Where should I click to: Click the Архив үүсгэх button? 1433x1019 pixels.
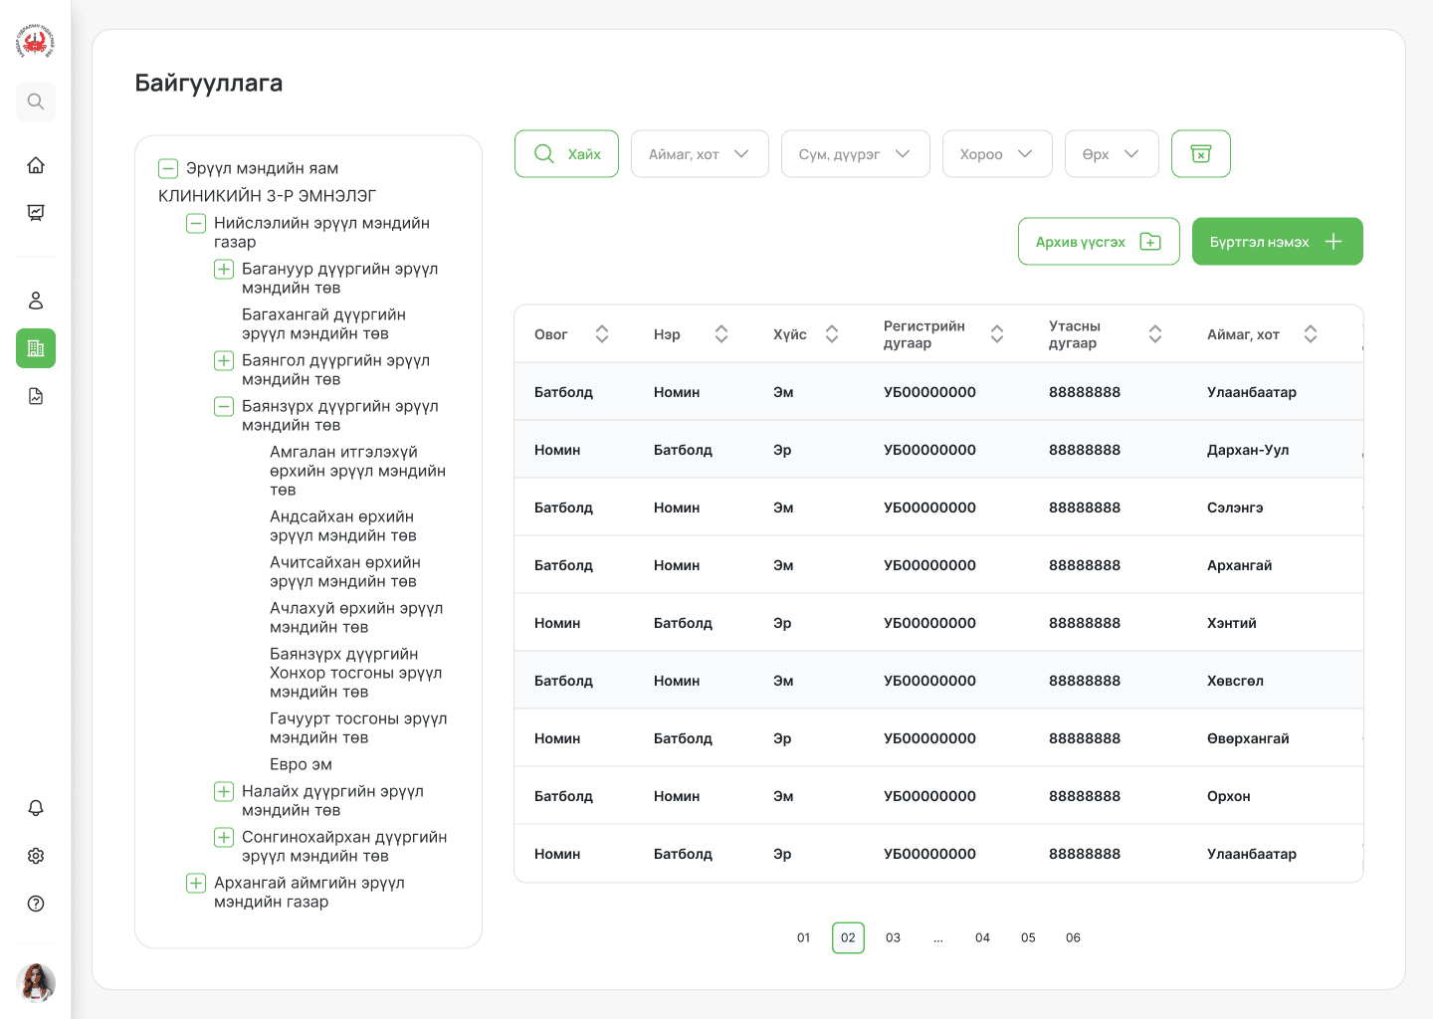click(x=1099, y=242)
